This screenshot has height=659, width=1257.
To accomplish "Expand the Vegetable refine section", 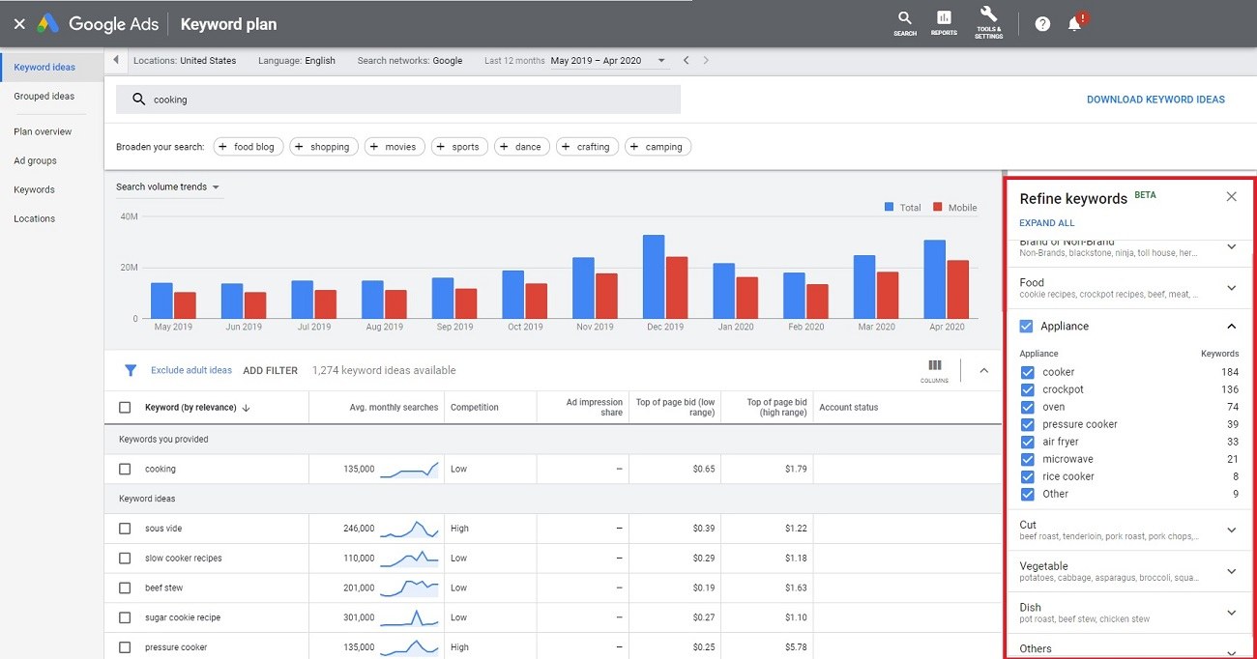I will pos(1232,571).
